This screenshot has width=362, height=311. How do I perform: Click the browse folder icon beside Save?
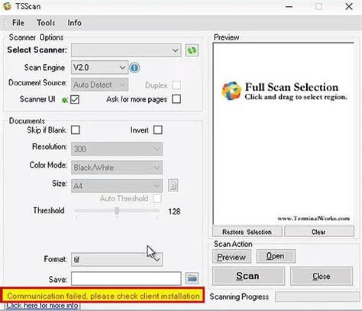coord(192,278)
